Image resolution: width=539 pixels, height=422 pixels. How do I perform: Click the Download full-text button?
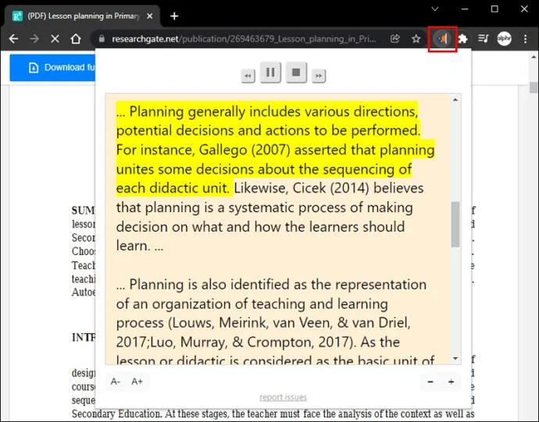pos(52,68)
